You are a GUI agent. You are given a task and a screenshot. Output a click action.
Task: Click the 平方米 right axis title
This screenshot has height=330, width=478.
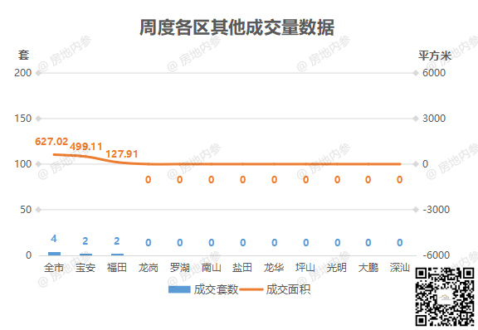click(x=435, y=56)
